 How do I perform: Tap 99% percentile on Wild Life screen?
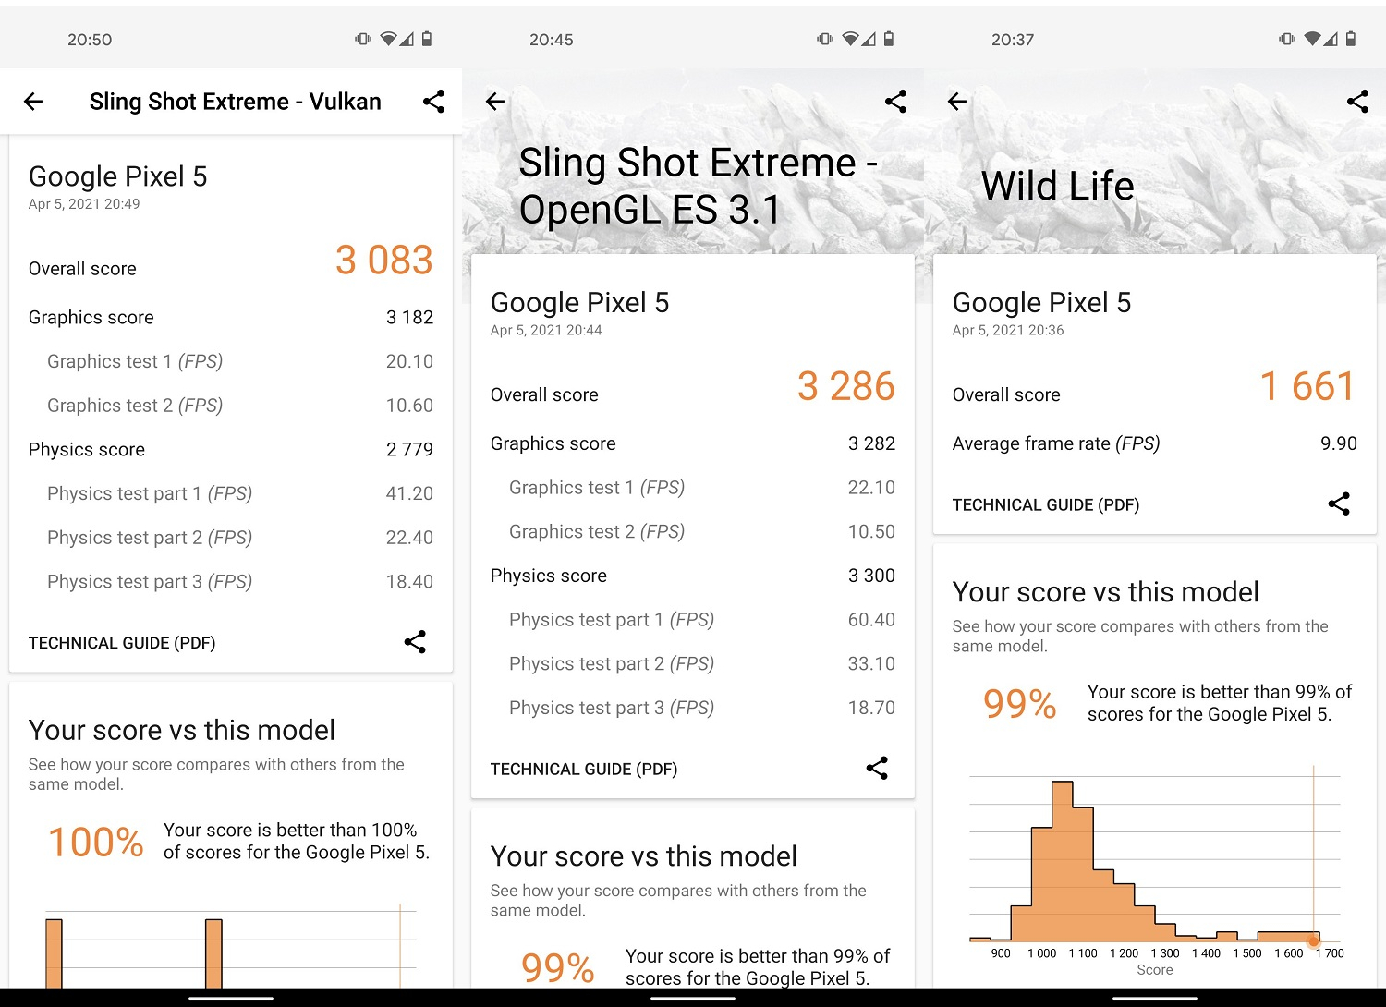[x=1020, y=704]
